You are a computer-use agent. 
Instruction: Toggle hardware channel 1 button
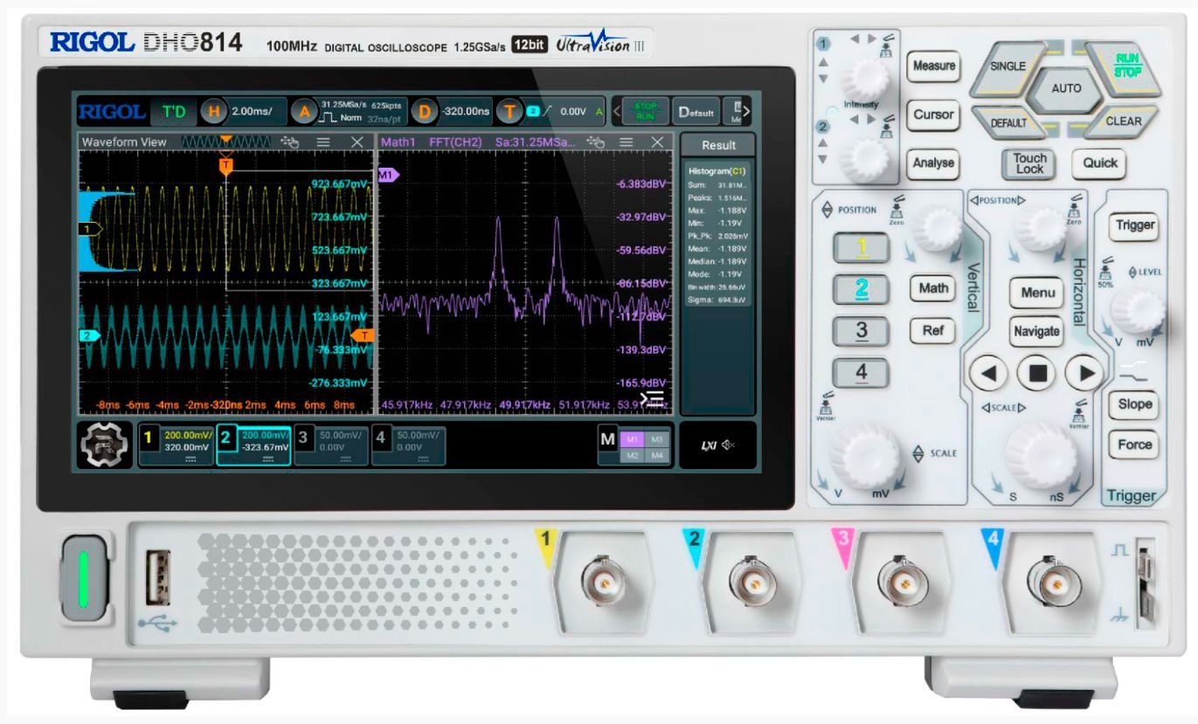[x=861, y=249]
